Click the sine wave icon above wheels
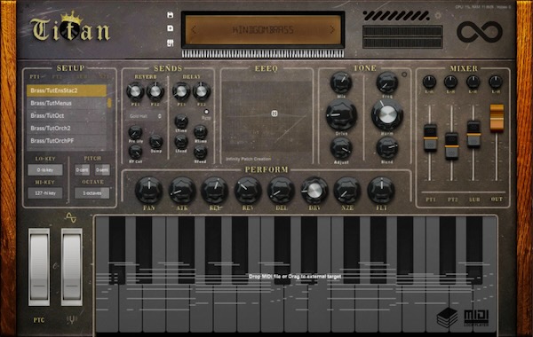The image size is (533, 337). tap(70, 217)
